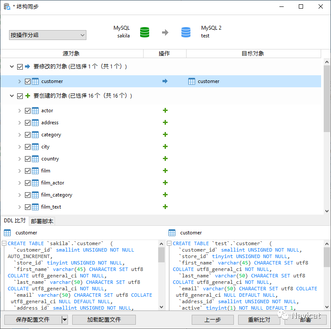Click the blue modify arrow for customer
Viewport: 331px width, 329px height.
pos(165,81)
